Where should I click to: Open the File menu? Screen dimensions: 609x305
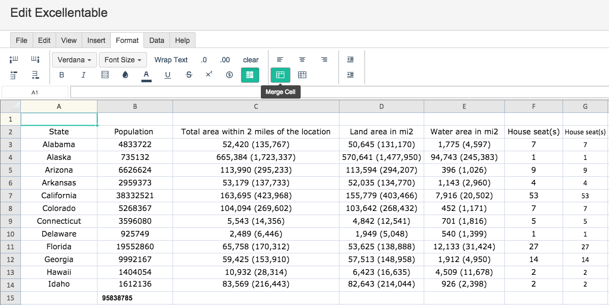(21, 40)
